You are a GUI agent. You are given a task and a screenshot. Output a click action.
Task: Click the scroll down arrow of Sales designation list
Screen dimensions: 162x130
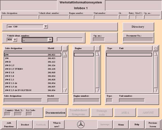coord(65,90)
